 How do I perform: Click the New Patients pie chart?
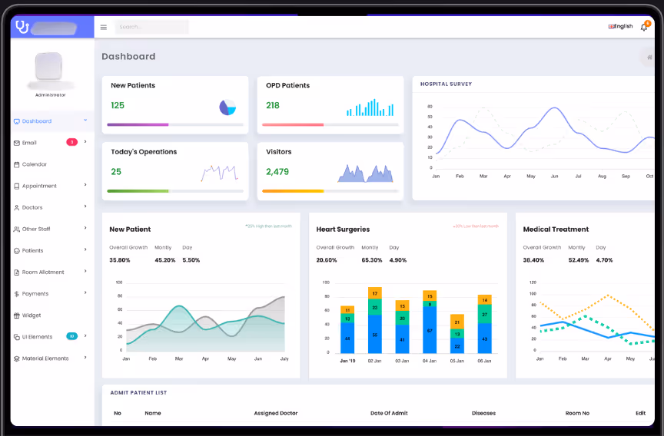point(228,107)
